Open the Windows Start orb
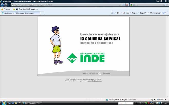Screen dimensions: 169x105 [4, 103]
